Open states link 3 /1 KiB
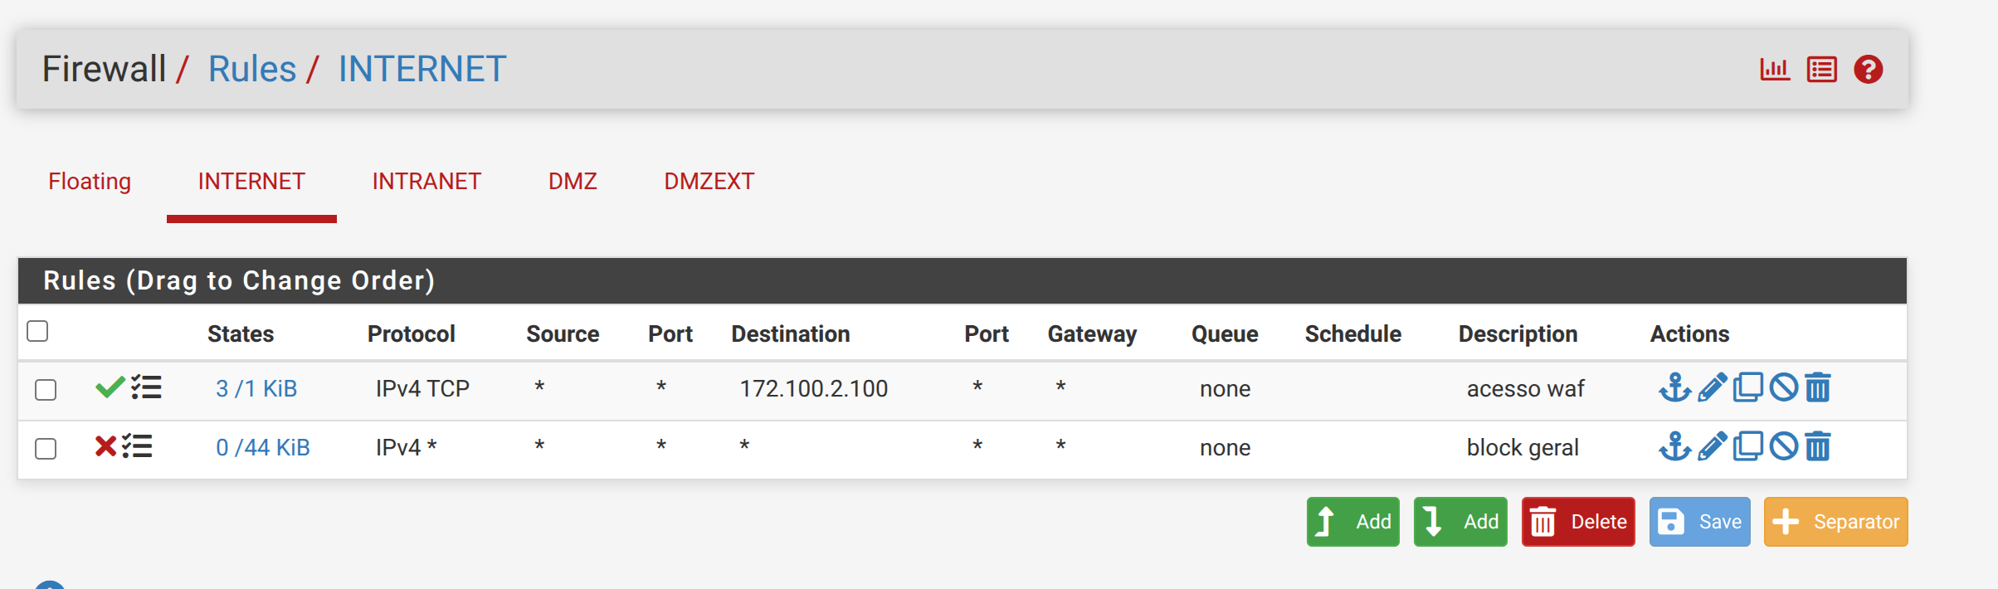This screenshot has width=1998, height=589. [256, 388]
